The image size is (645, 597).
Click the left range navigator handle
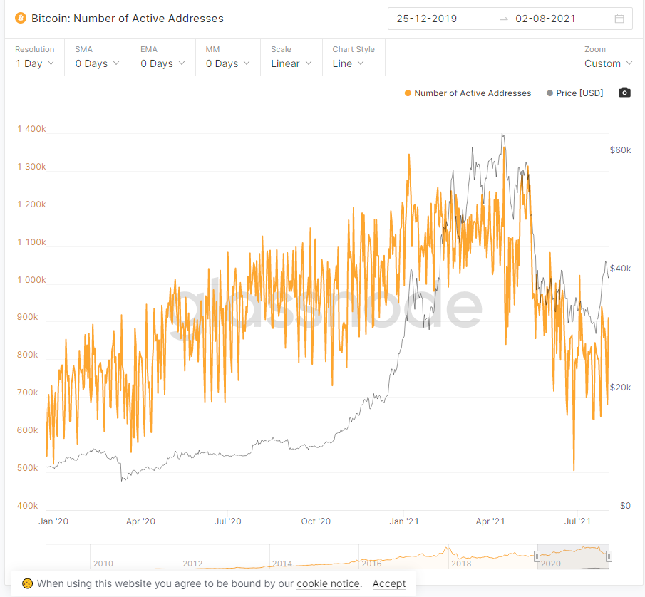tap(537, 556)
